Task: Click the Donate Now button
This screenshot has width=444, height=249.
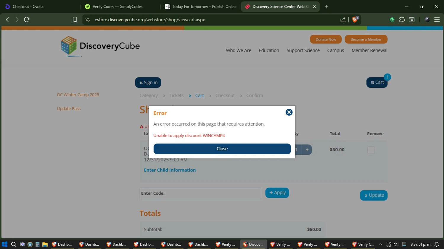Action: [x=326, y=39]
